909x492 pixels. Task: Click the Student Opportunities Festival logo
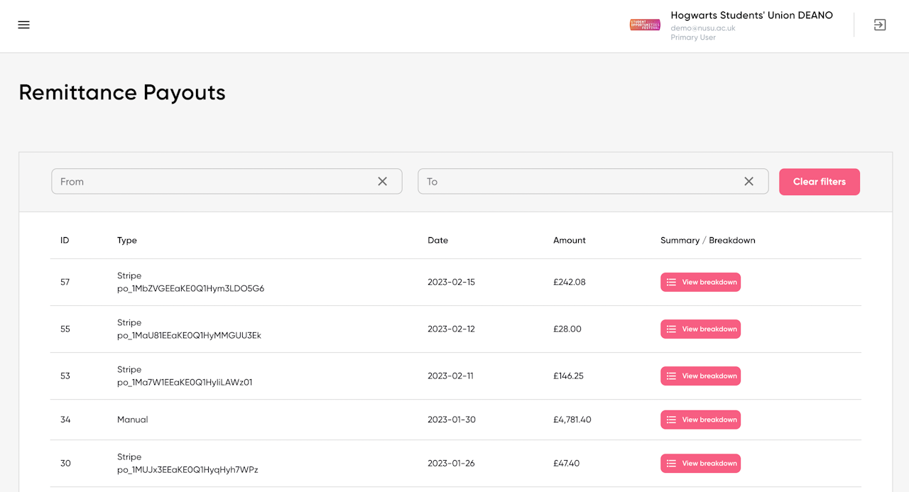[645, 25]
